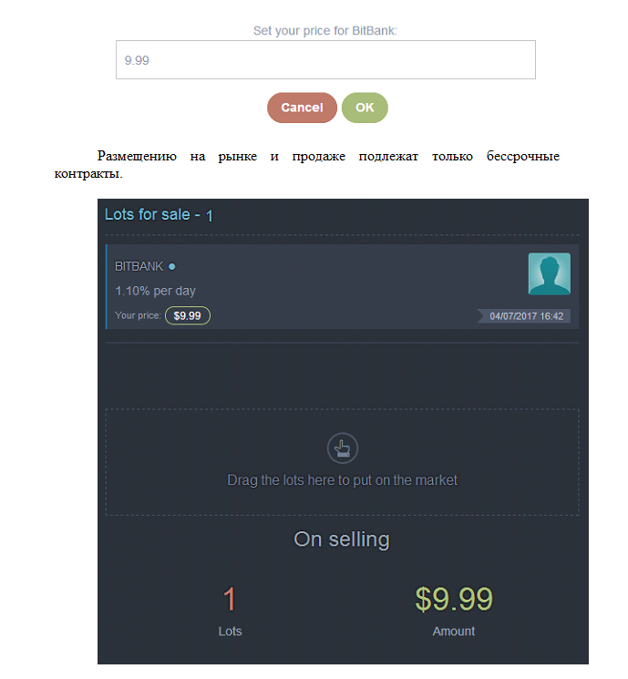Click the hand pointer drag icon
The height and width of the screenshot is (679, 628).
click(x=342, y=448)
